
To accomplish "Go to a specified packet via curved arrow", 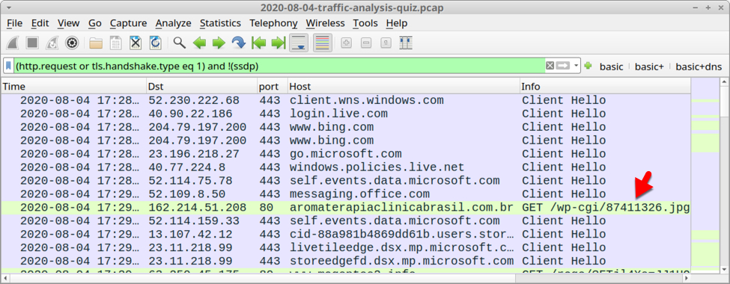I will pos(238,43).
